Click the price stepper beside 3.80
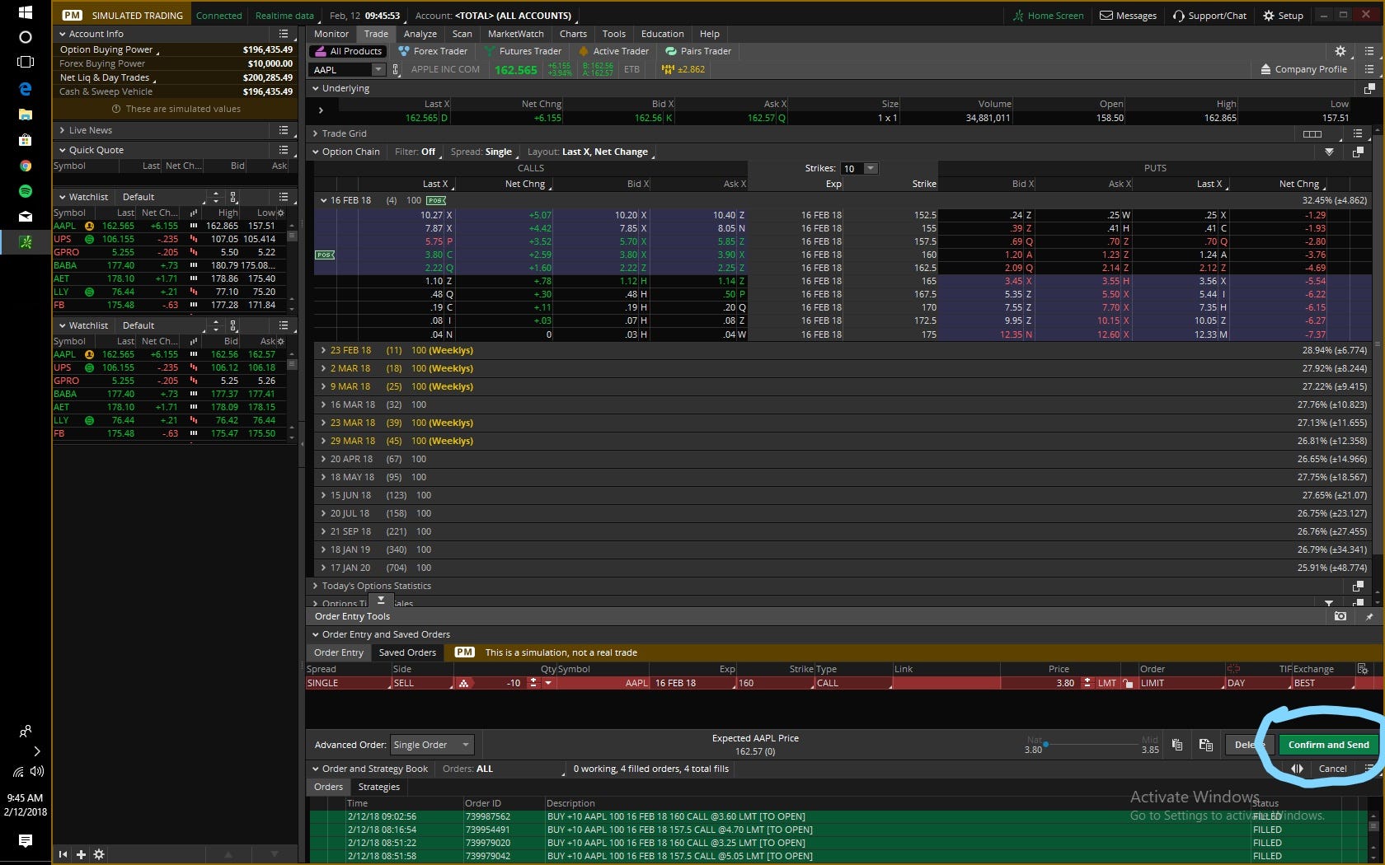Image resolution: width=1385 pixels, height=865 pixels. (1087, 684)
